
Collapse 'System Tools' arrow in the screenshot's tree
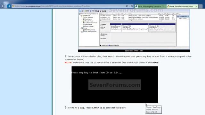80,16
